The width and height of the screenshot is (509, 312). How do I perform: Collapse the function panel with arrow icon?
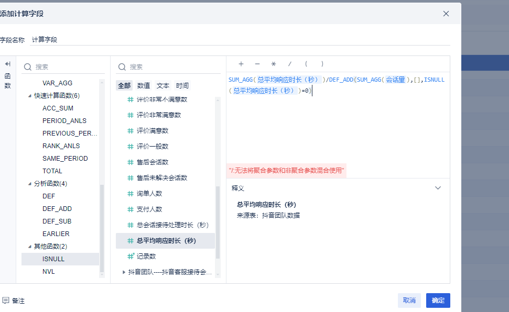[8, 64]
